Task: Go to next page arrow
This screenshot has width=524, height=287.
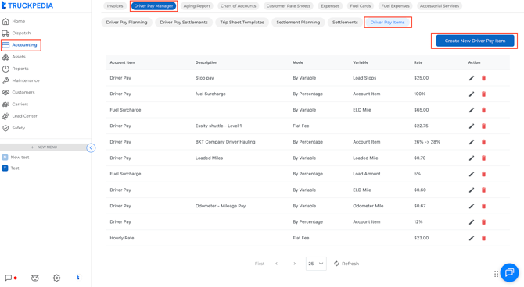Action: [294, 264]
